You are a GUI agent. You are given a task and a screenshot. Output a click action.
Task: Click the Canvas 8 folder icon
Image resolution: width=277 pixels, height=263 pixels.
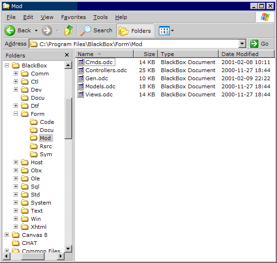coord(16,235)
